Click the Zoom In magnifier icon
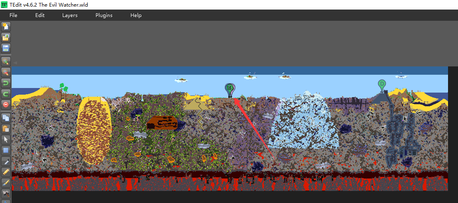The height and width of the screenshot is (203, 458). [x=6, y=61]
